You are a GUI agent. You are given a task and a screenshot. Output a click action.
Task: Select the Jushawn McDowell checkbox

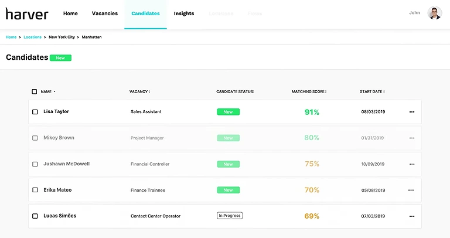pos(35,164)
